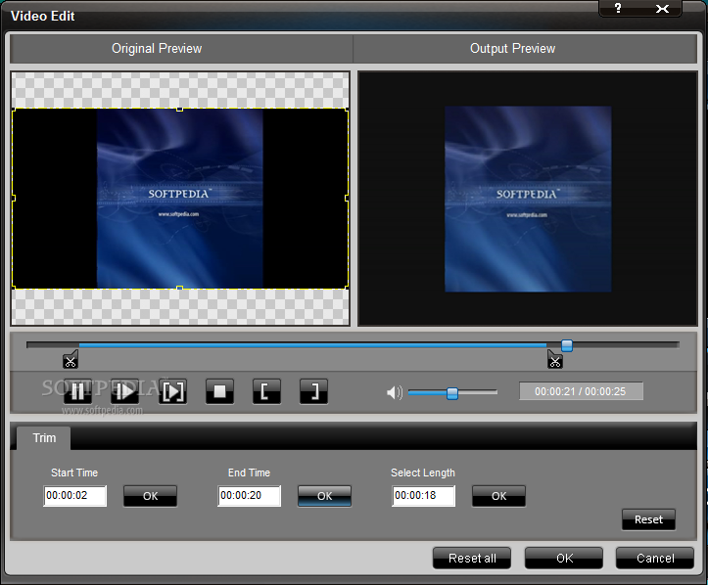Click the playback position slider handle
The width and height of the screenshot is (708, 585).
[567, 345]
